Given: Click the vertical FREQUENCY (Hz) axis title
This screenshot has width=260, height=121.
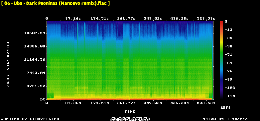Looking at the screenshot, I should point(8,64).
